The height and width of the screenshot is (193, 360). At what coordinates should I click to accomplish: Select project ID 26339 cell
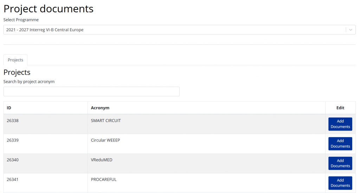click(x=13, y=140)
